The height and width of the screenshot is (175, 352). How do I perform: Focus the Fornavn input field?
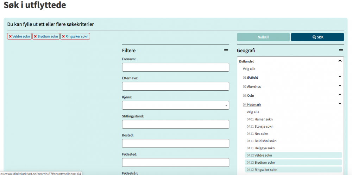click(x=176, y=67)
